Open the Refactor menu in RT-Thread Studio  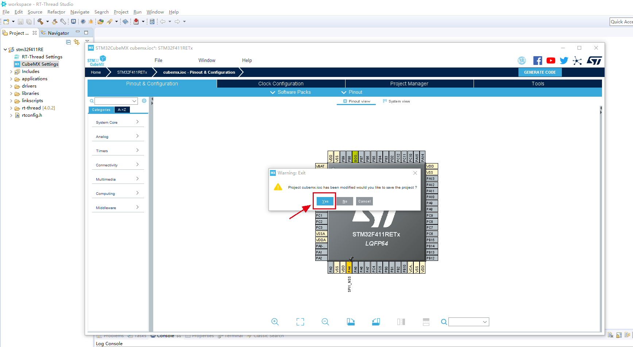(56, 12)
